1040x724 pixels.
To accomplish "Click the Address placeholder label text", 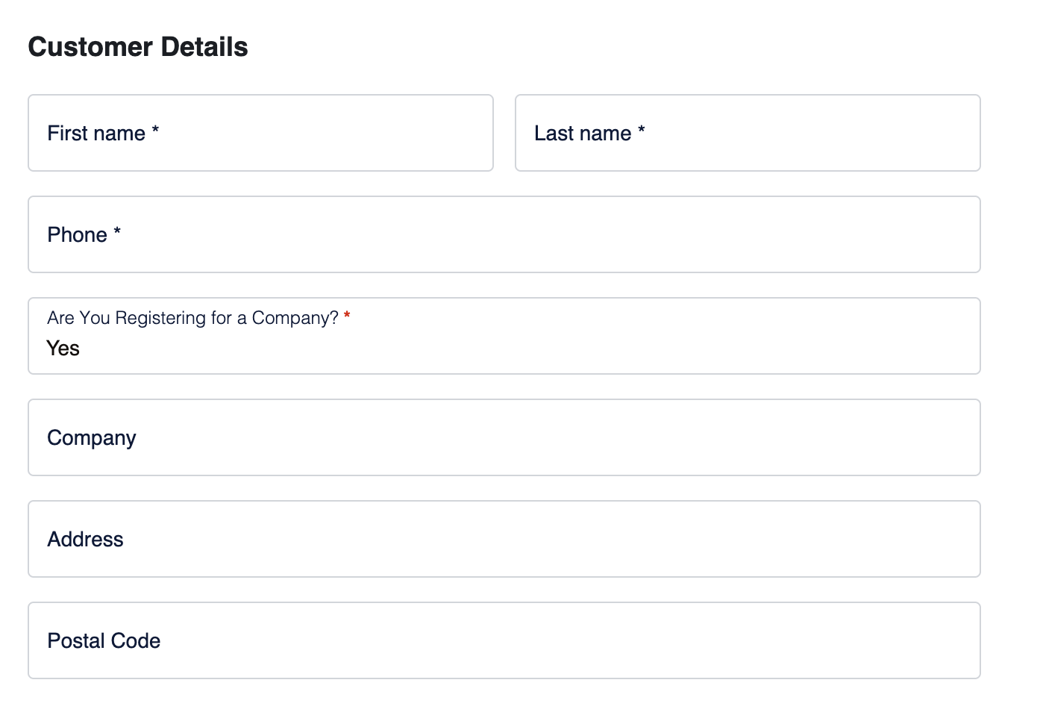I will click(85, 540).
